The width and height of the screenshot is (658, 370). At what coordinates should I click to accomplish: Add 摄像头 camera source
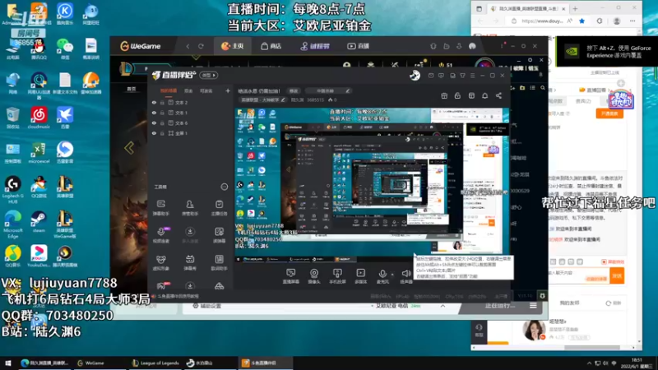[314, 276]
